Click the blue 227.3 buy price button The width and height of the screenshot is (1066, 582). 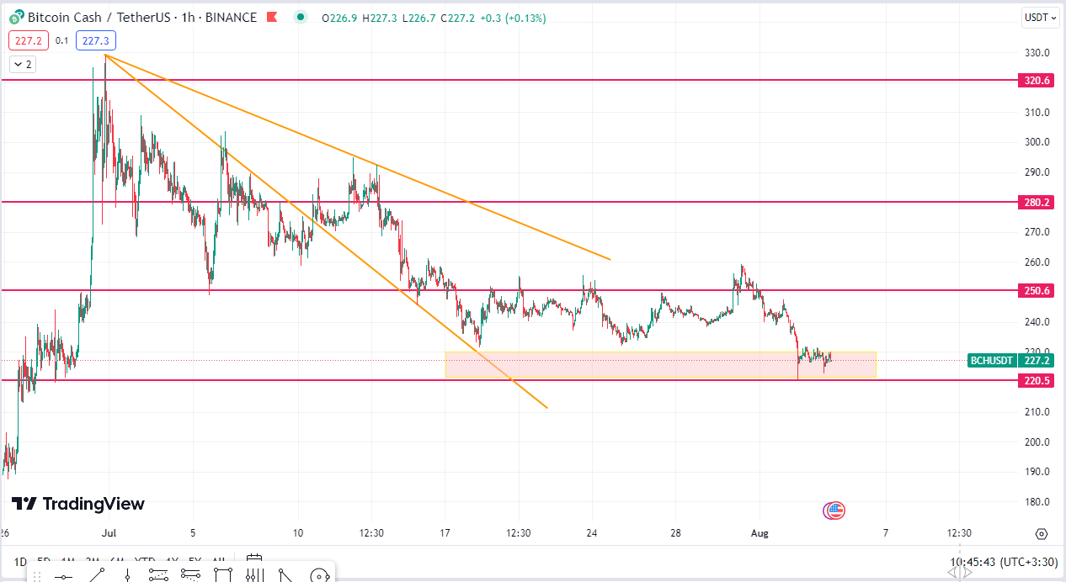[95, 40]
